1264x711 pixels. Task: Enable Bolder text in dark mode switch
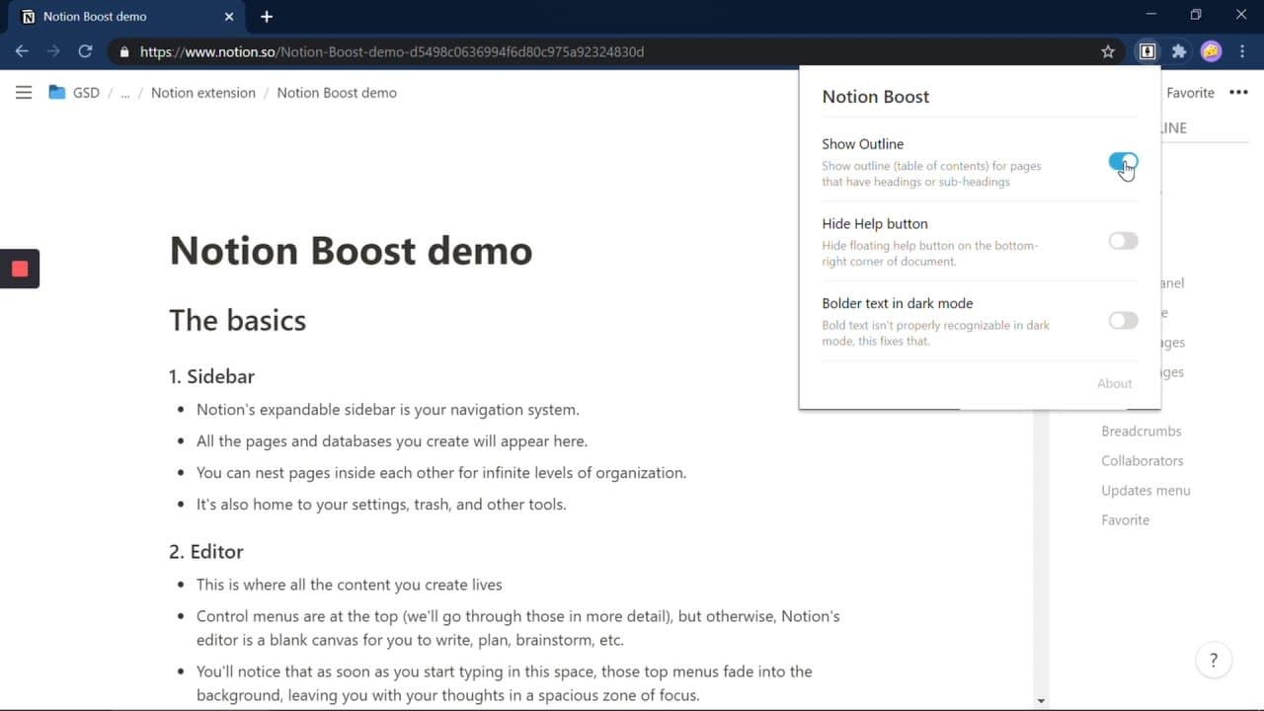(x=1123, y=320)
